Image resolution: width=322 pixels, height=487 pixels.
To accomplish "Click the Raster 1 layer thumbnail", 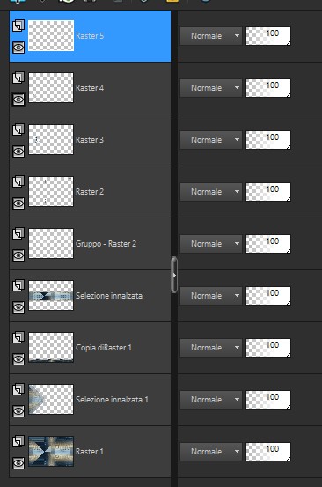I will [x=51, y=451].
